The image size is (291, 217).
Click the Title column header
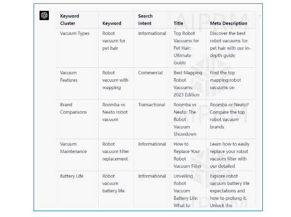tap(178, 23)
